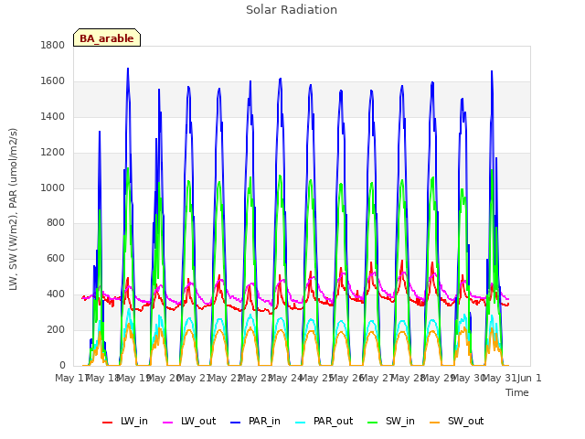Click the LW_out magenta legend swatch
585x439 pixels.
[x=168, y=423]
